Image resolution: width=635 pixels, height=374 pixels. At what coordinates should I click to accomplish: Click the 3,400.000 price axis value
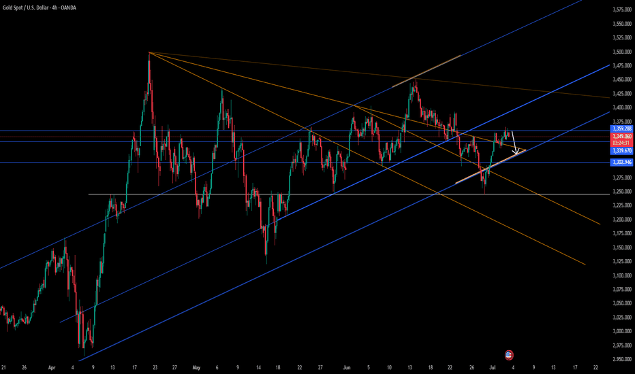(x=622, y=107)
